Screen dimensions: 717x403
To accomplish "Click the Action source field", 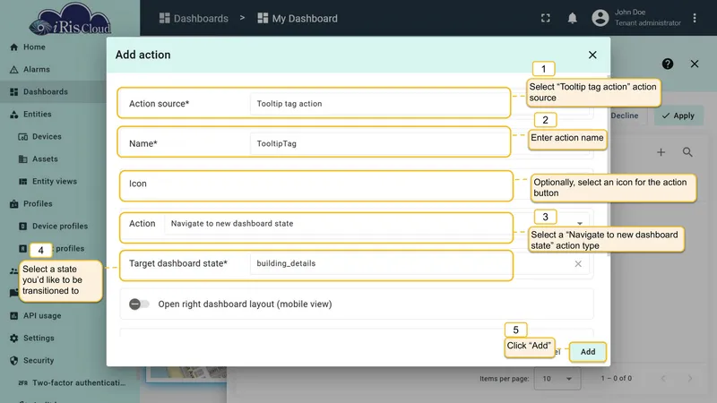I will pyautogui.click(x=314, y=103).
